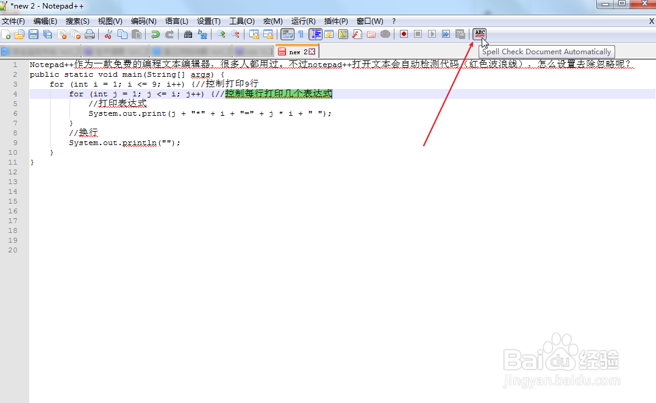Click the Stop Recording macro icon
This screenshot has width=656, height=403.
418,34
